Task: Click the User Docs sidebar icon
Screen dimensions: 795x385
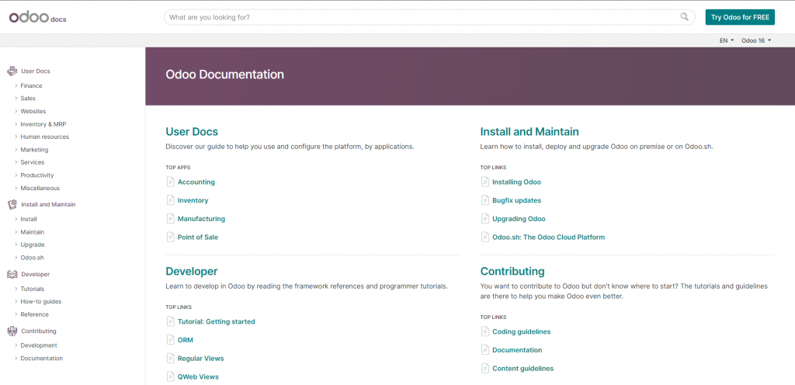Action: pyautogui.click(x=12, y=71)
